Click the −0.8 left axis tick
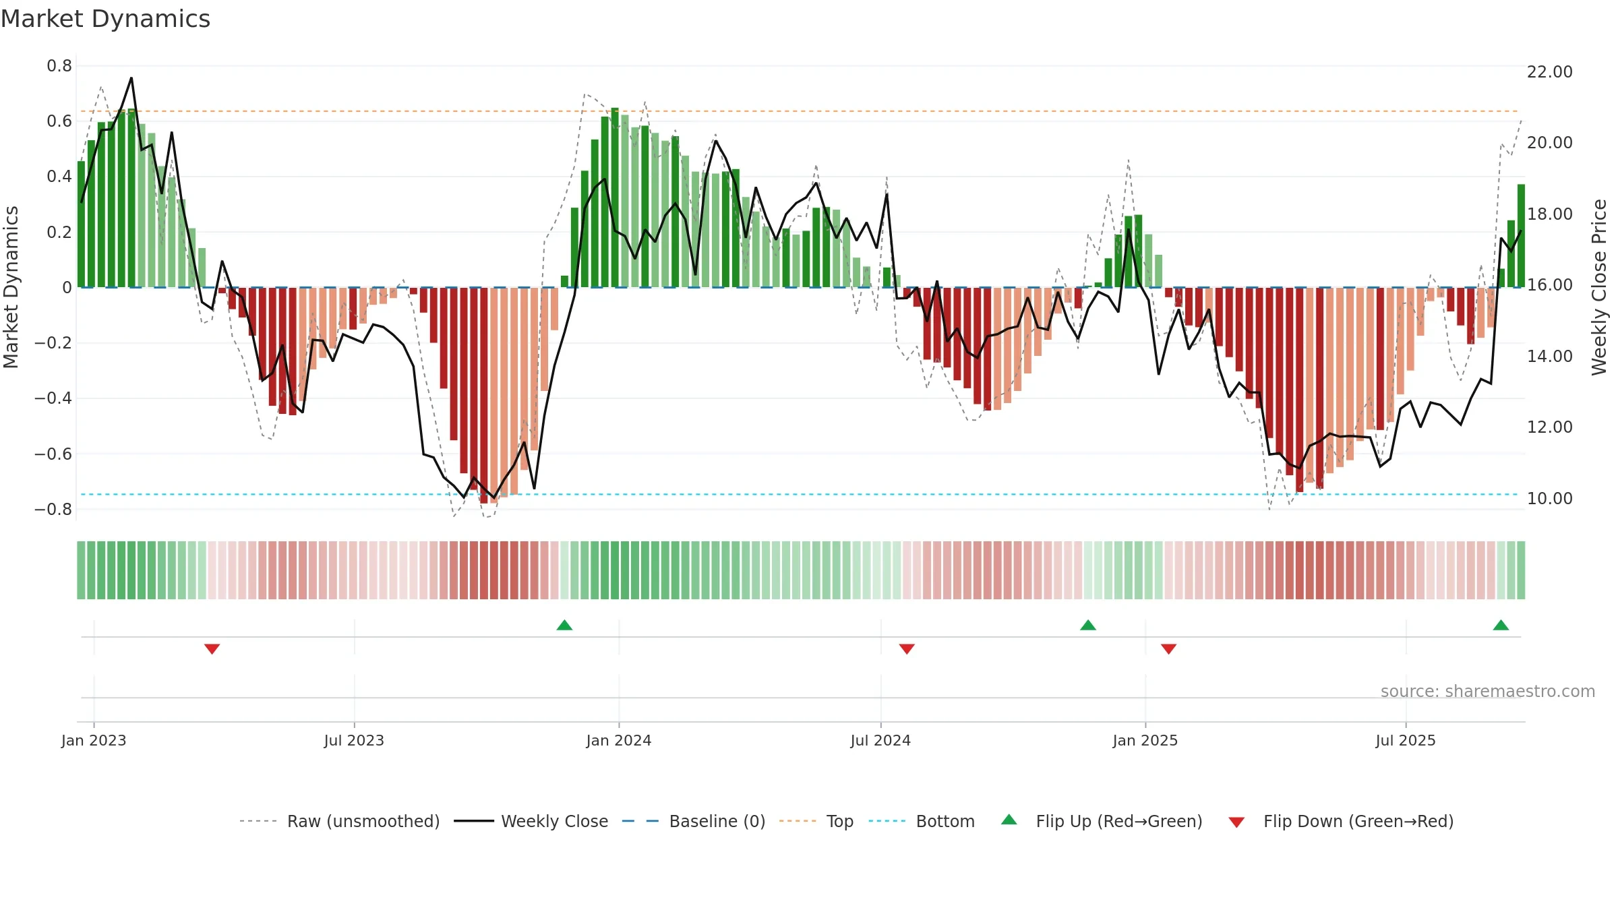Screen dimensions: 1618x910 pyautogui.click(x=53, y=510)
